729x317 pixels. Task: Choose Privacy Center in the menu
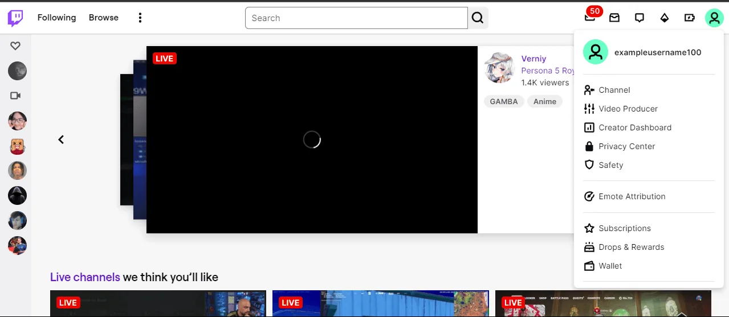point(626,146)
